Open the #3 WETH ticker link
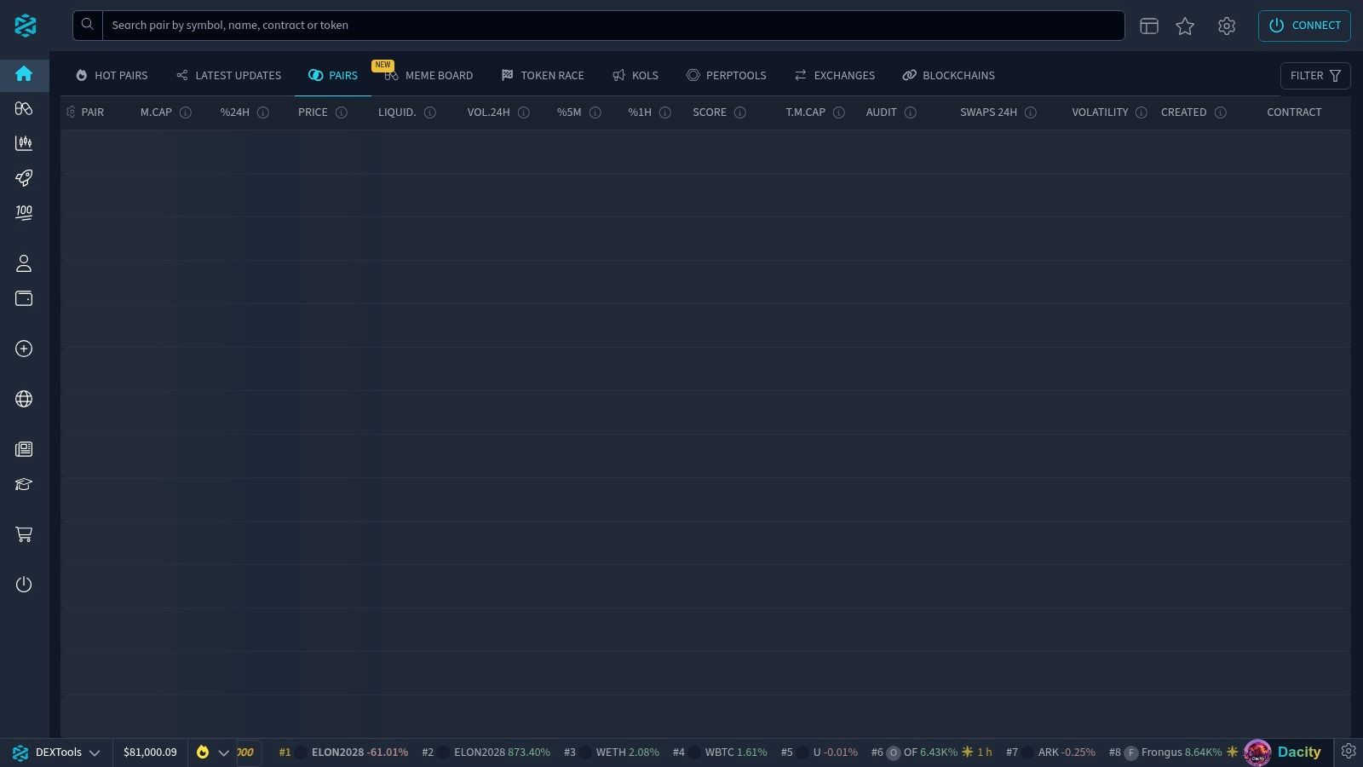The height and width of the screenshot is (767, 1363). 611,753
